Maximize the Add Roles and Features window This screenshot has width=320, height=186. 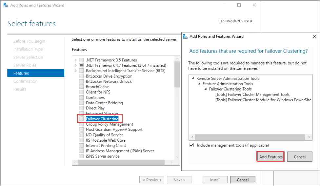[x=239, y=5]
